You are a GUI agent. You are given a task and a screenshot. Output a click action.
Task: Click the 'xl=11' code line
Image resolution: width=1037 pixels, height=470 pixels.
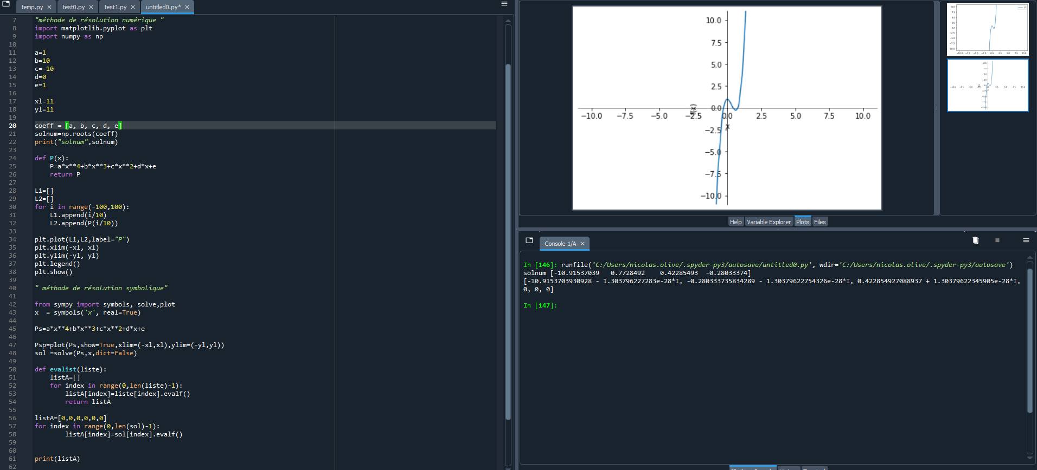(x=44, y=101)
